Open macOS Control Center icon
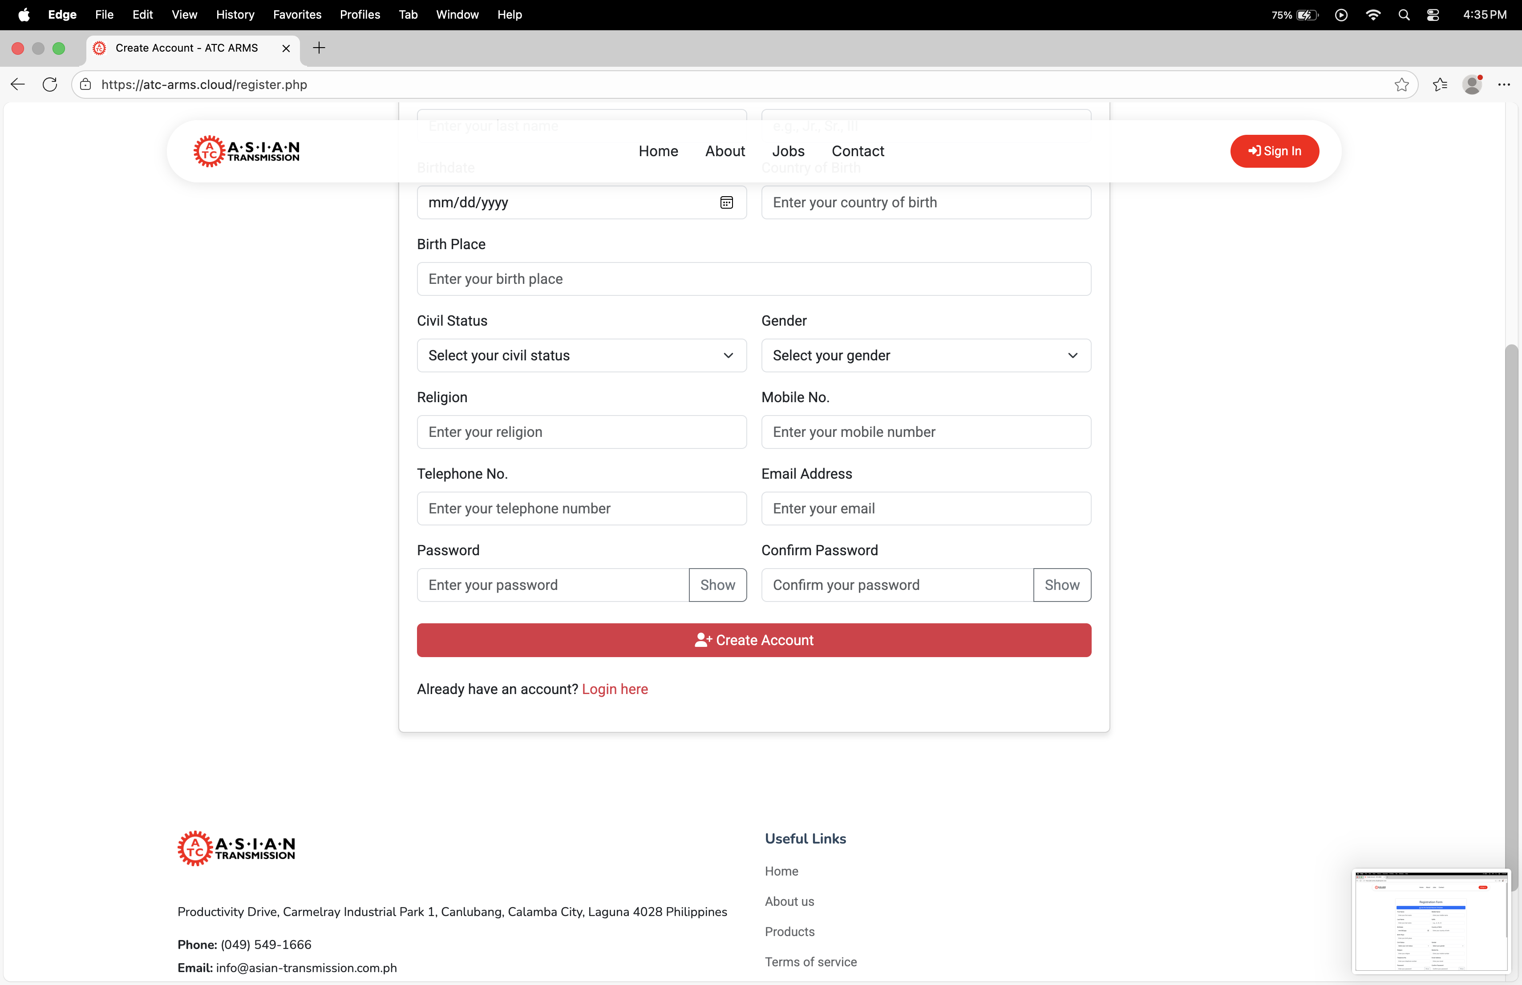 pyautogui.click(x=1433, y=15)
